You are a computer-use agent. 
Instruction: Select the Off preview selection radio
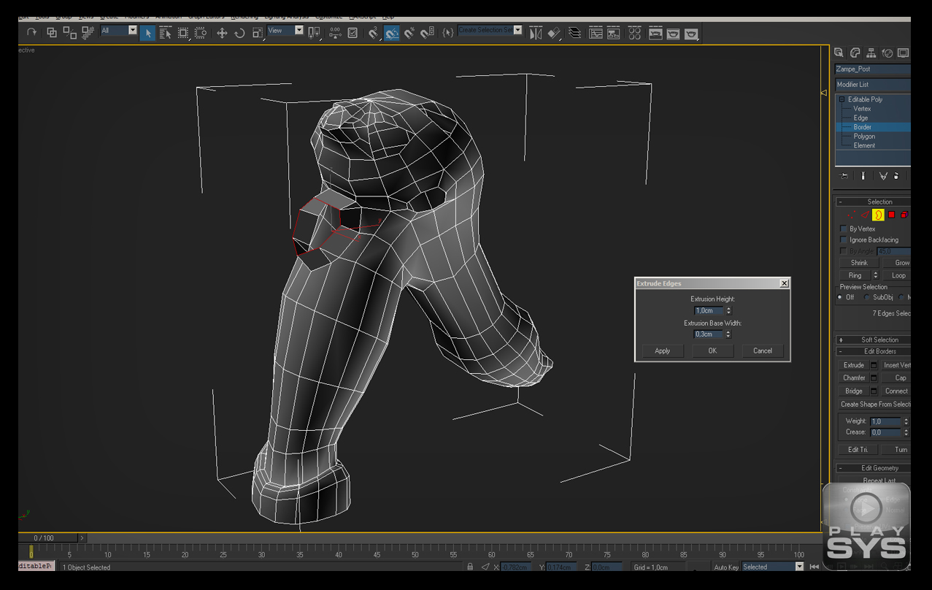(840, 297)
